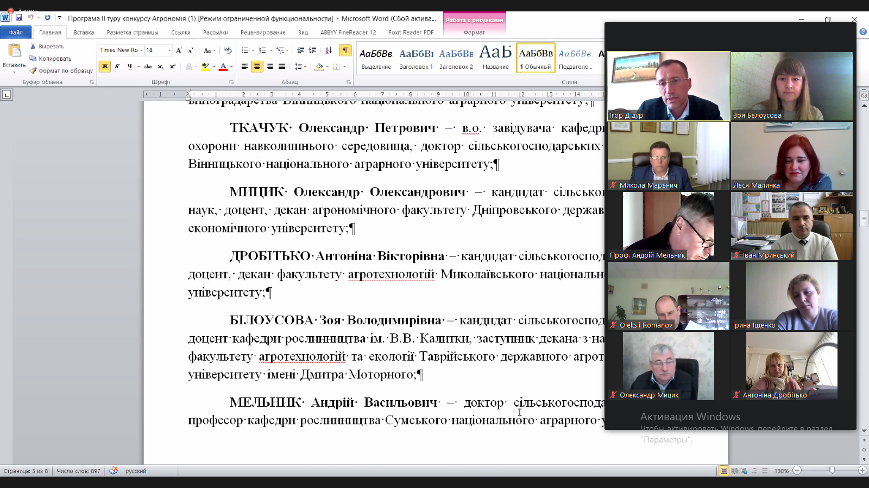Click the Increase Indent icon
The image size is (869, 488).
312,50
